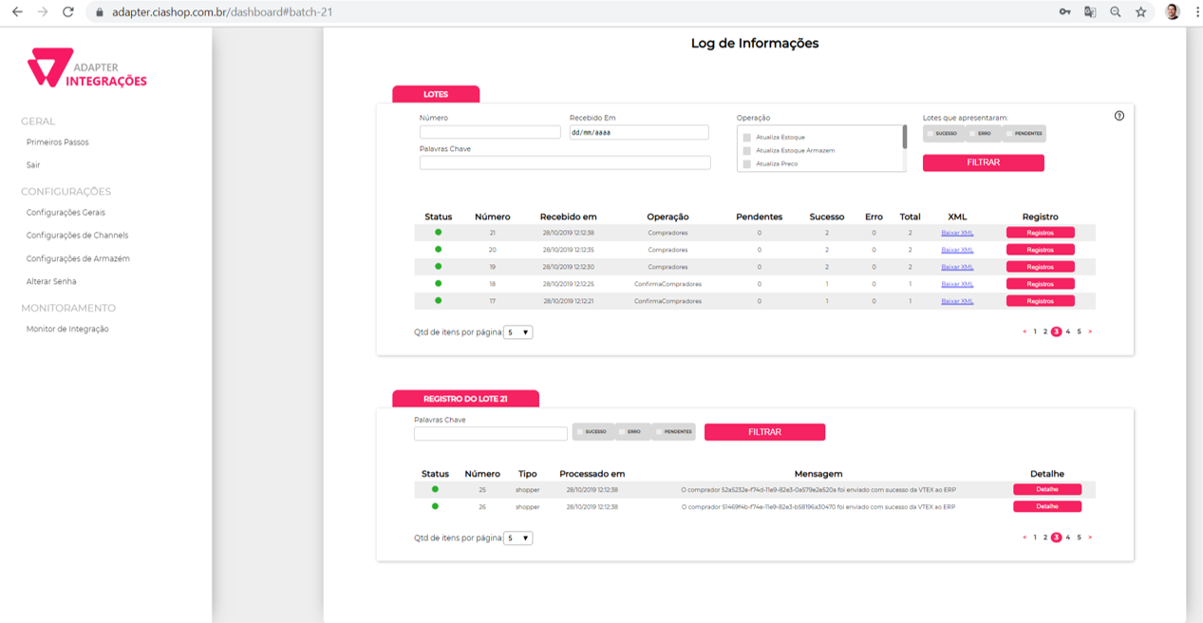Open items per page dropdown in Lotes
The image size is (1203, 623).
click(518, 333)
